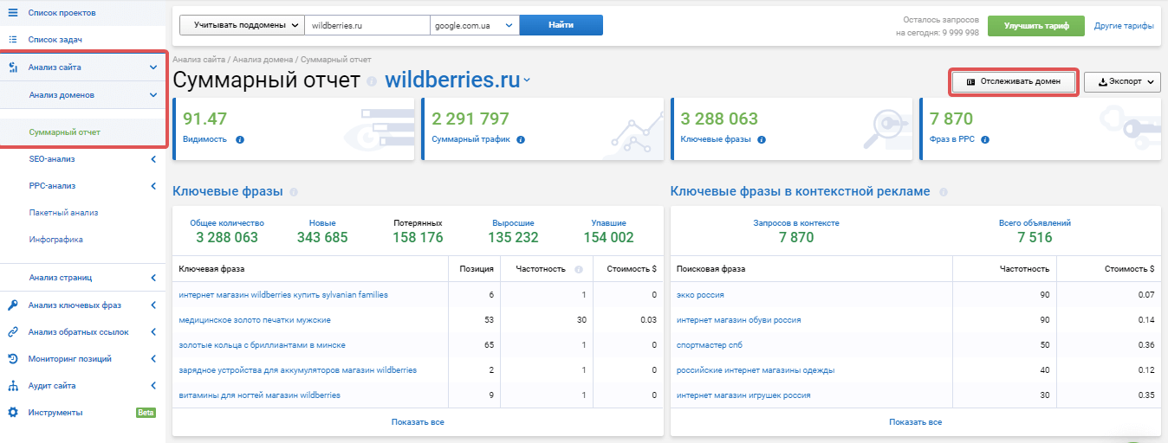
Task: Open search phrase 'спортмастер спб'
Action: [x=709, y=345]
